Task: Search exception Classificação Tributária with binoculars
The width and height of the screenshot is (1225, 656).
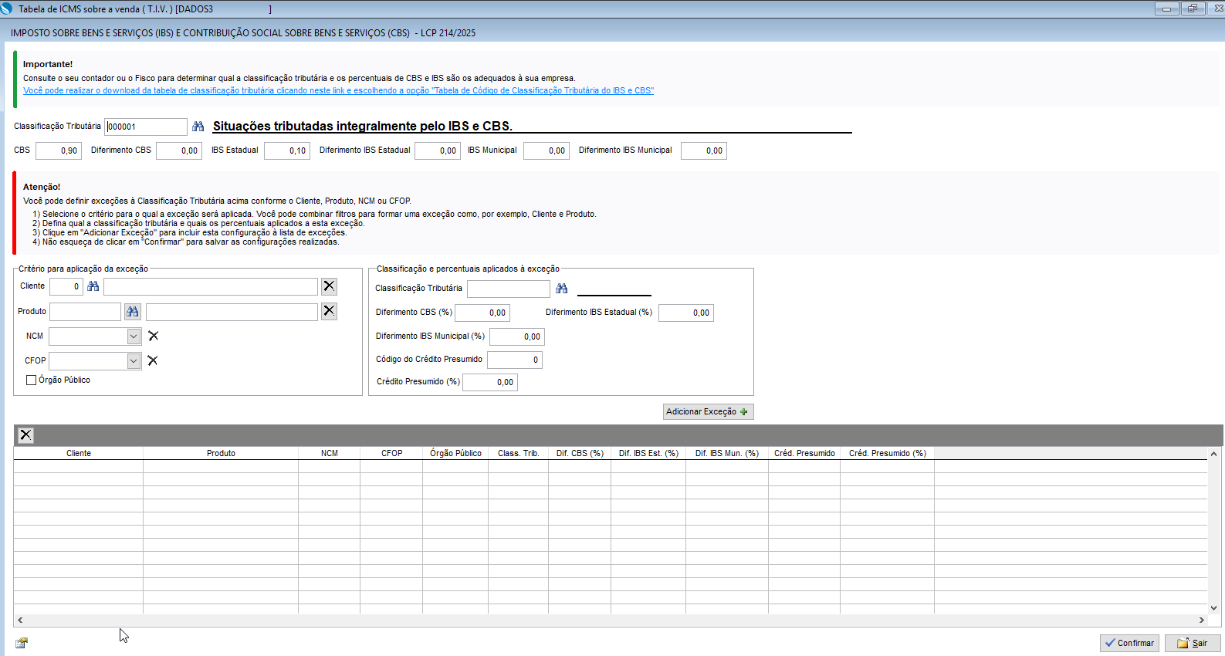Action: (561, 289)
